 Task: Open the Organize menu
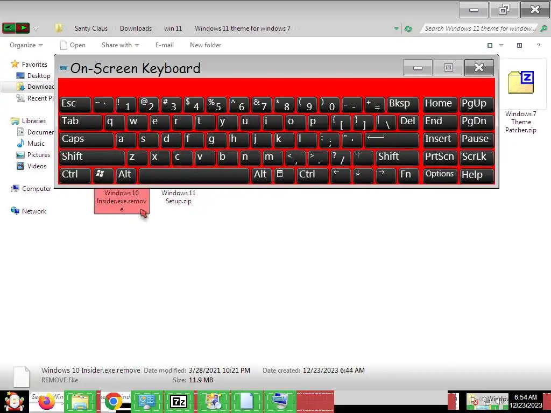point(26,45)
